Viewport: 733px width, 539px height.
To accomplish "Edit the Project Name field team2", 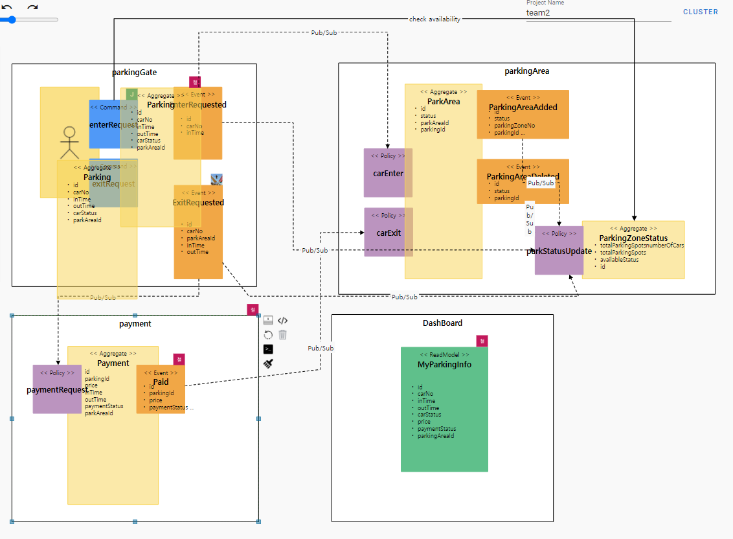I will coord(598,13).
